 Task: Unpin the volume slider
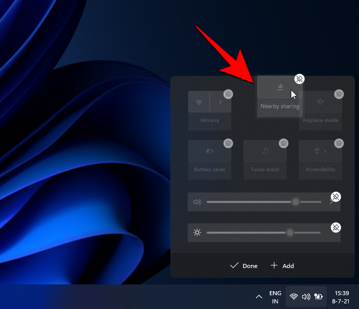(x=335, y=197)
